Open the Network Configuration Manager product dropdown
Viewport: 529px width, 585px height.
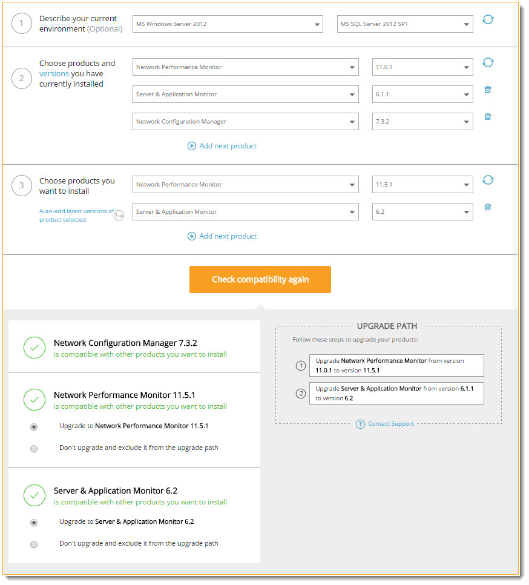[246, 122]
